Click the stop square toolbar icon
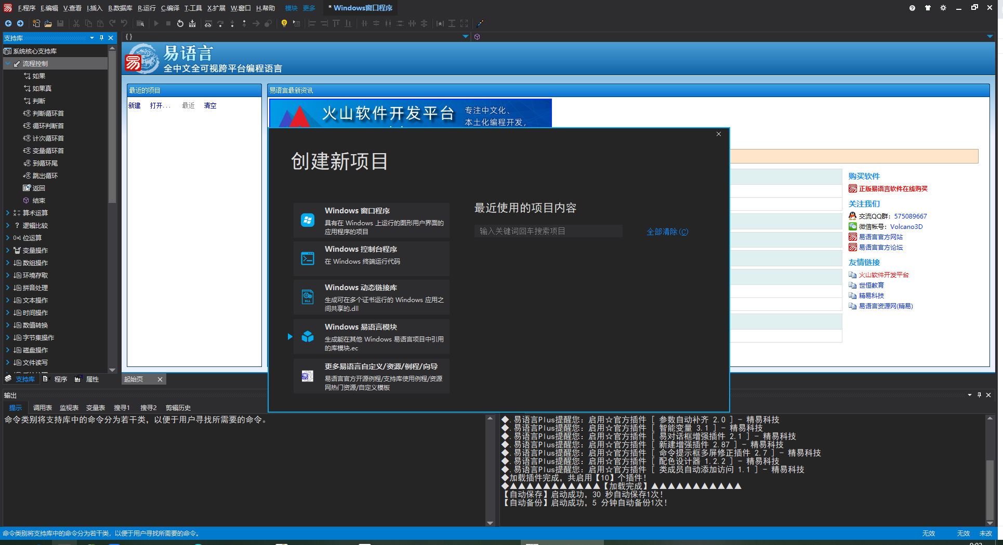 pos(168,23)
